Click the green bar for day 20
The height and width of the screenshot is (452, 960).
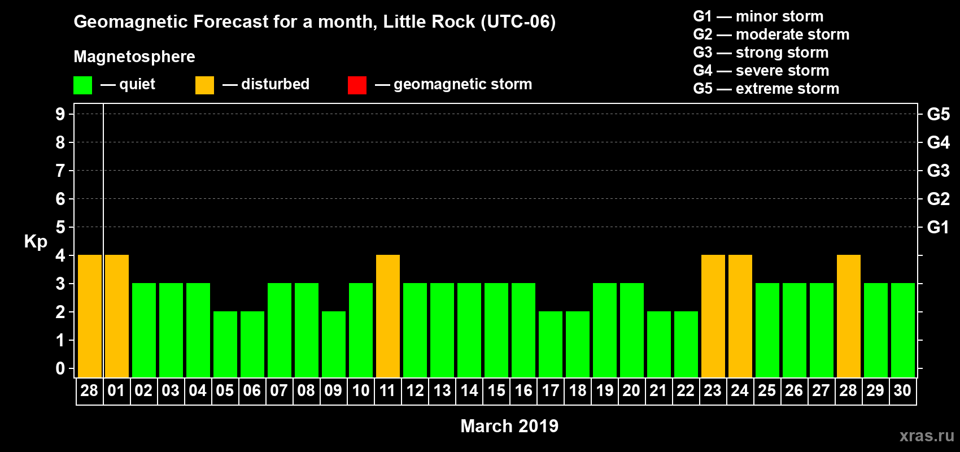[x=632, y=330]
